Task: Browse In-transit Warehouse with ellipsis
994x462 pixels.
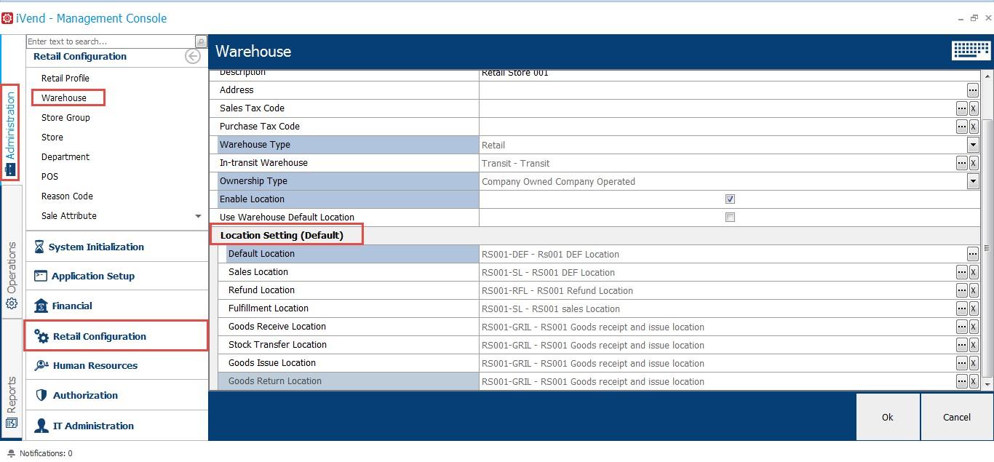Action: pyautogui.click(x=962, y=163)
